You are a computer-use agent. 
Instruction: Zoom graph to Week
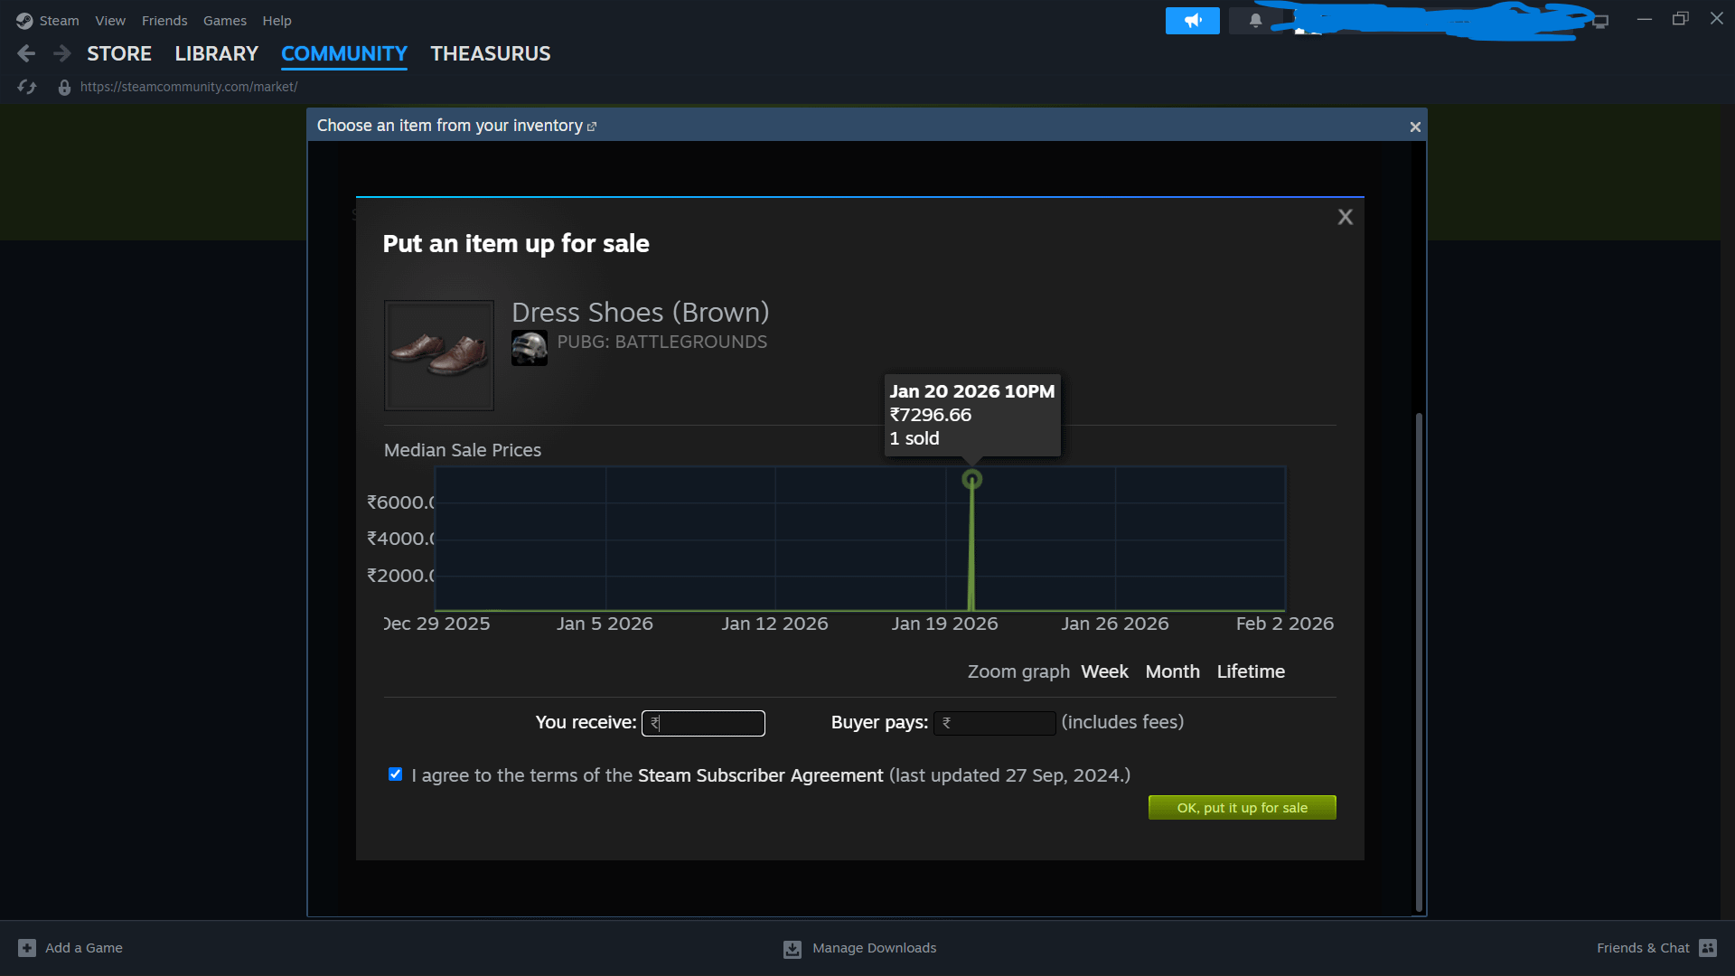1104,671
